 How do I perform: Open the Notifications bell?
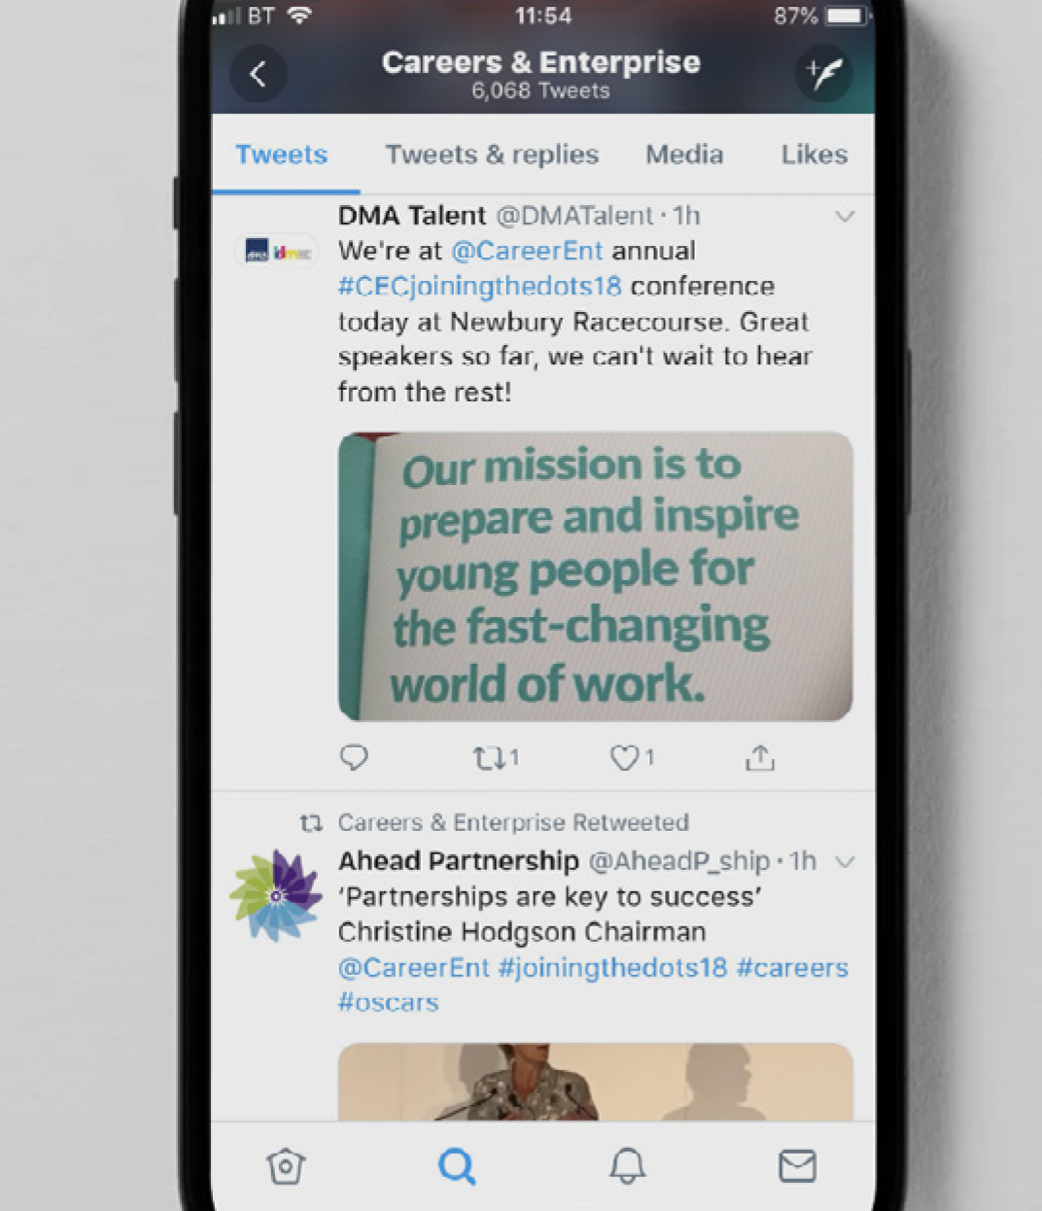(627, 1165)
